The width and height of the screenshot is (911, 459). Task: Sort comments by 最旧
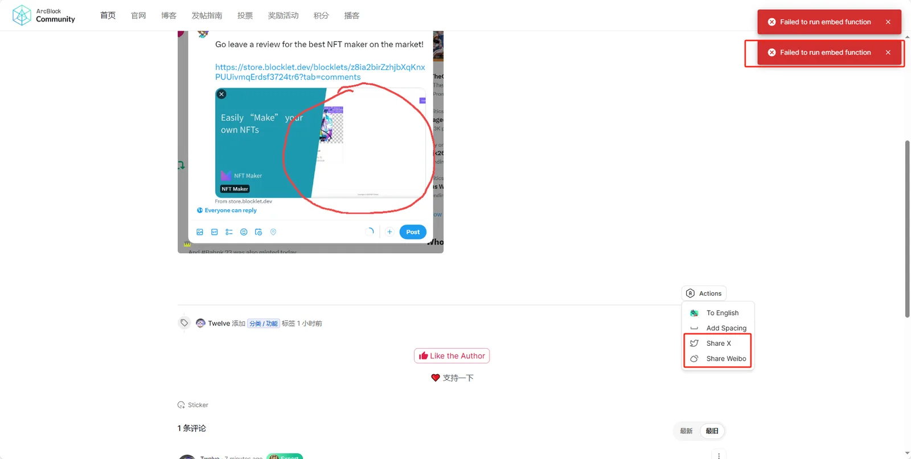pos(712,431)
